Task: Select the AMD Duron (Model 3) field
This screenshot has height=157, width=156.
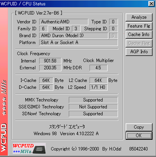Action: tap(74, 36)
